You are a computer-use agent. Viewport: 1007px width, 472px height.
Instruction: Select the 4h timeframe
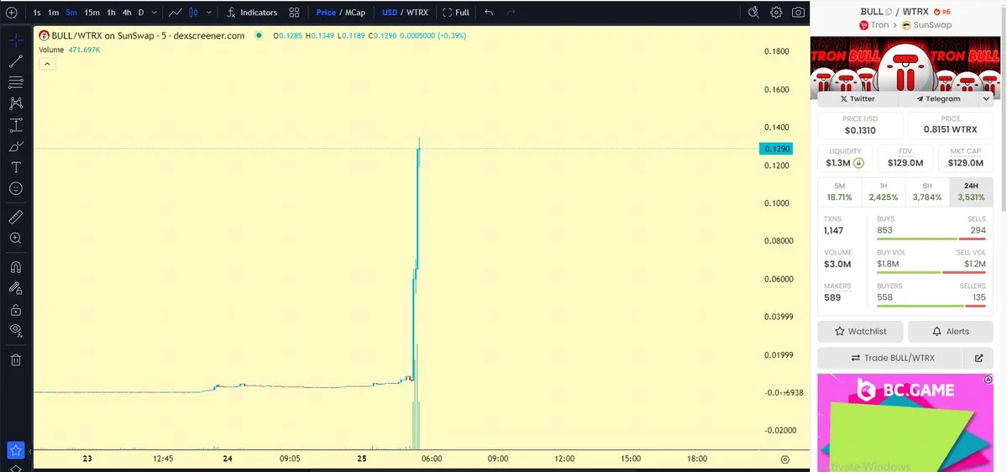click(x=127, y=13)
